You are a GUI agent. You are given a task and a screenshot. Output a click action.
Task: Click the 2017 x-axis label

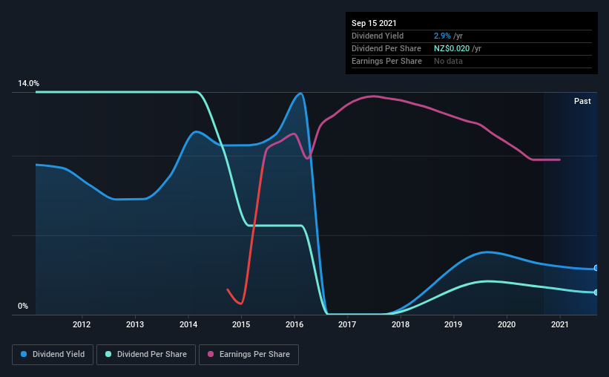(x=347, y=324)
